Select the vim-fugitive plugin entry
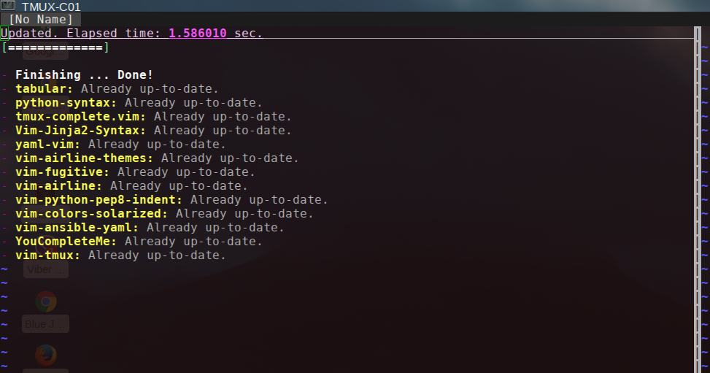This screenshot has height=373, width=710. coord(62,172)
